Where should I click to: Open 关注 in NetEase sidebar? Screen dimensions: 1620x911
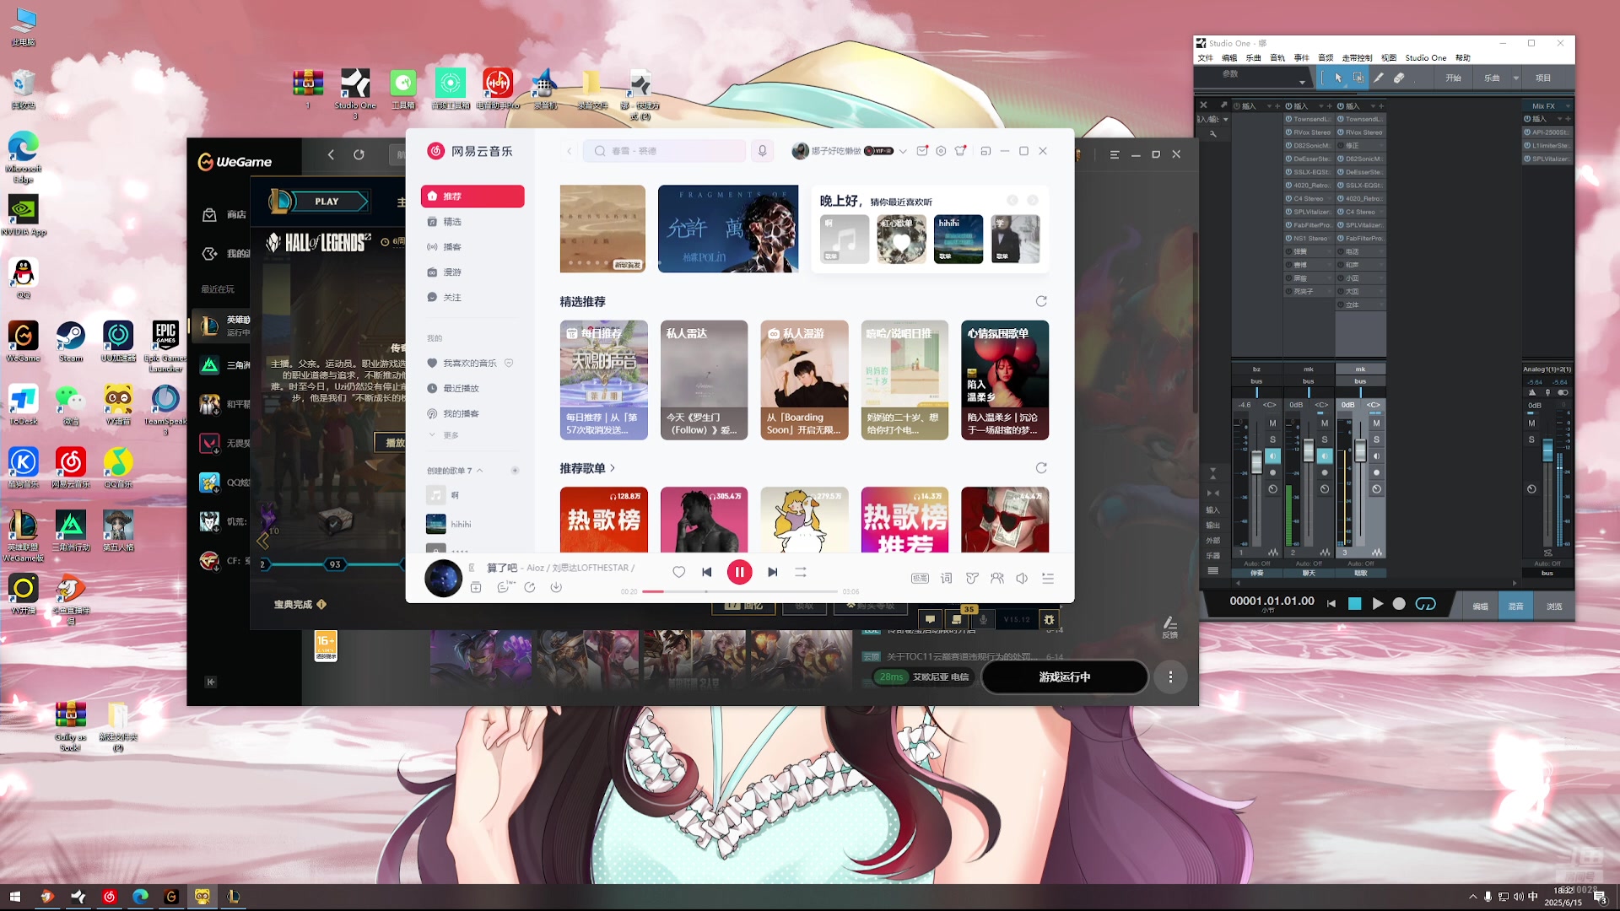(x=472, y=298)
